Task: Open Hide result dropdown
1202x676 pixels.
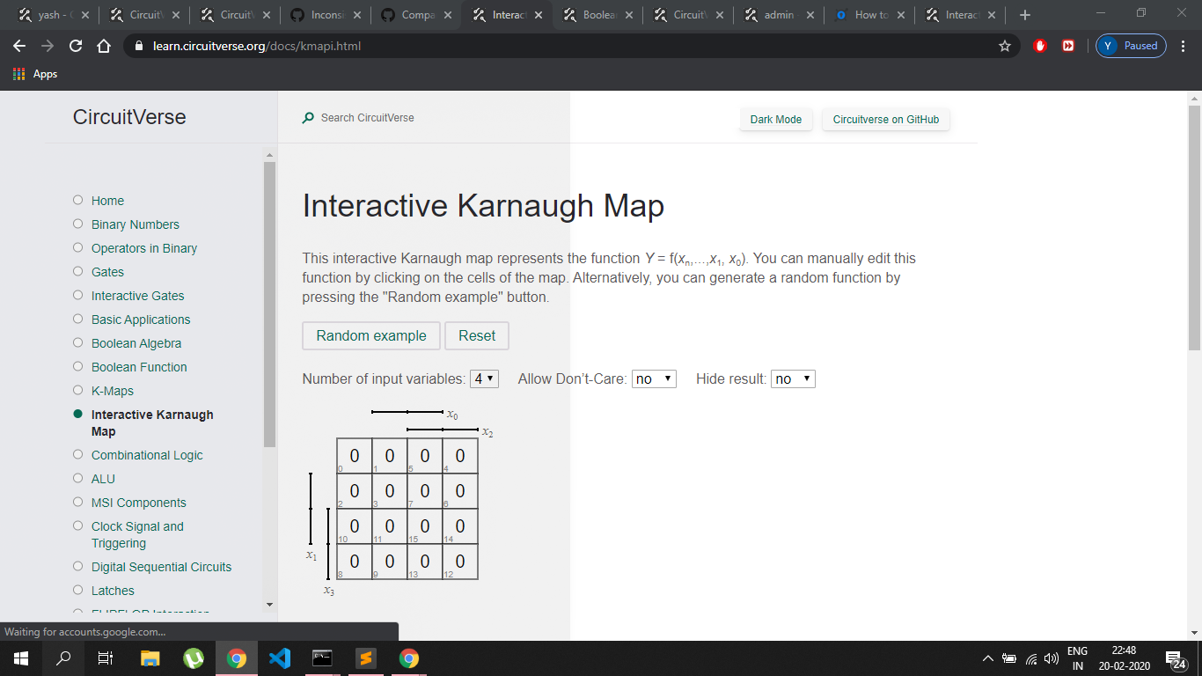Action: pyautogui.click(x=793, y=378)
